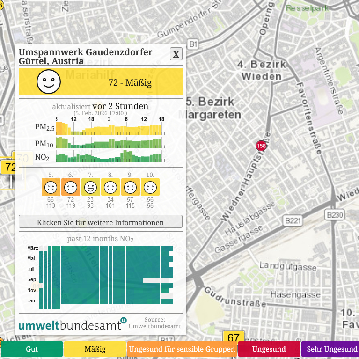The width and height of the screenshot is (359, 359).
Task: Click the past 12 months NO2 heatmap
Action: (x=106, y=277)
